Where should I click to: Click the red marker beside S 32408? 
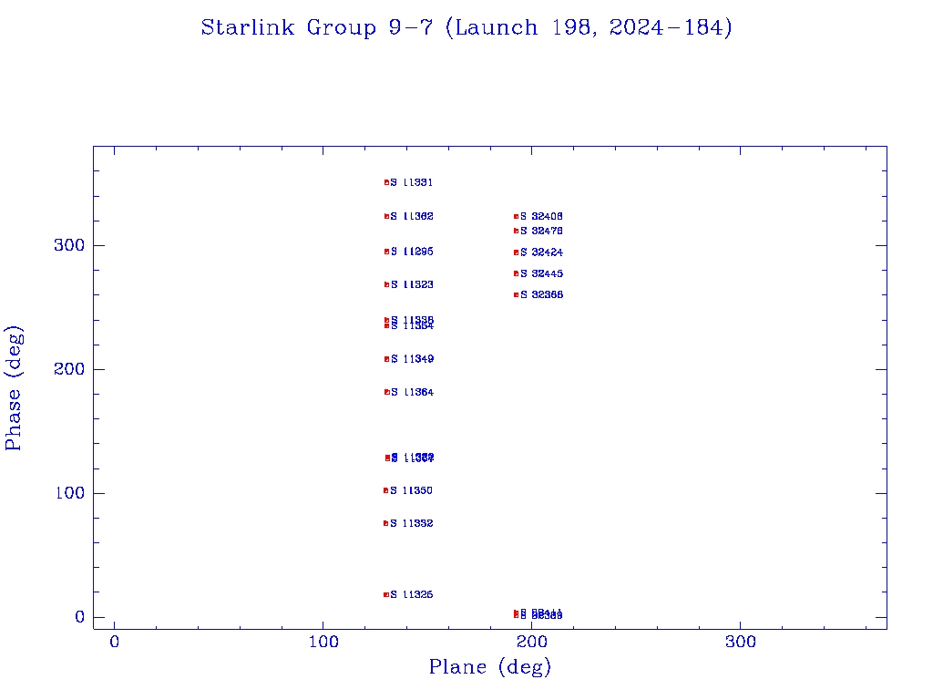[x=516, y=217]
